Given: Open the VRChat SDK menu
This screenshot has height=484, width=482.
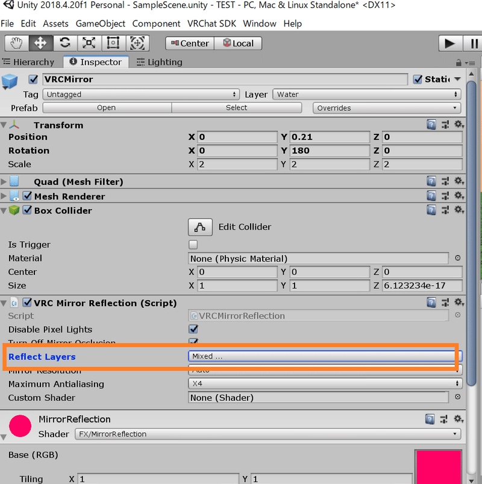Looking at the screenshot, I should pyautogui.click(x=211, y=24).
